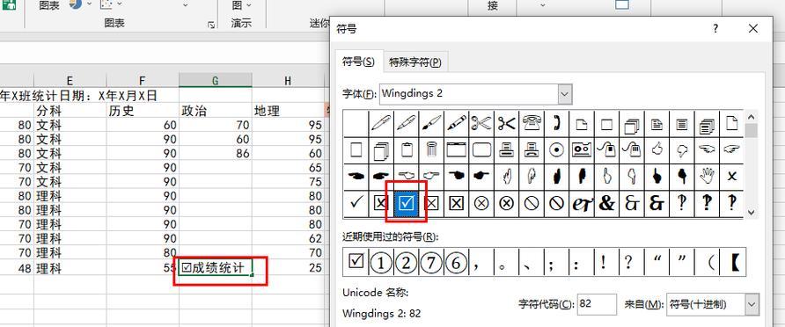This screenshot has width=785, height=327.
Task: Switch to the 特殊字符(P) tab
Action: pyautogui.click(x=415, y=62)
